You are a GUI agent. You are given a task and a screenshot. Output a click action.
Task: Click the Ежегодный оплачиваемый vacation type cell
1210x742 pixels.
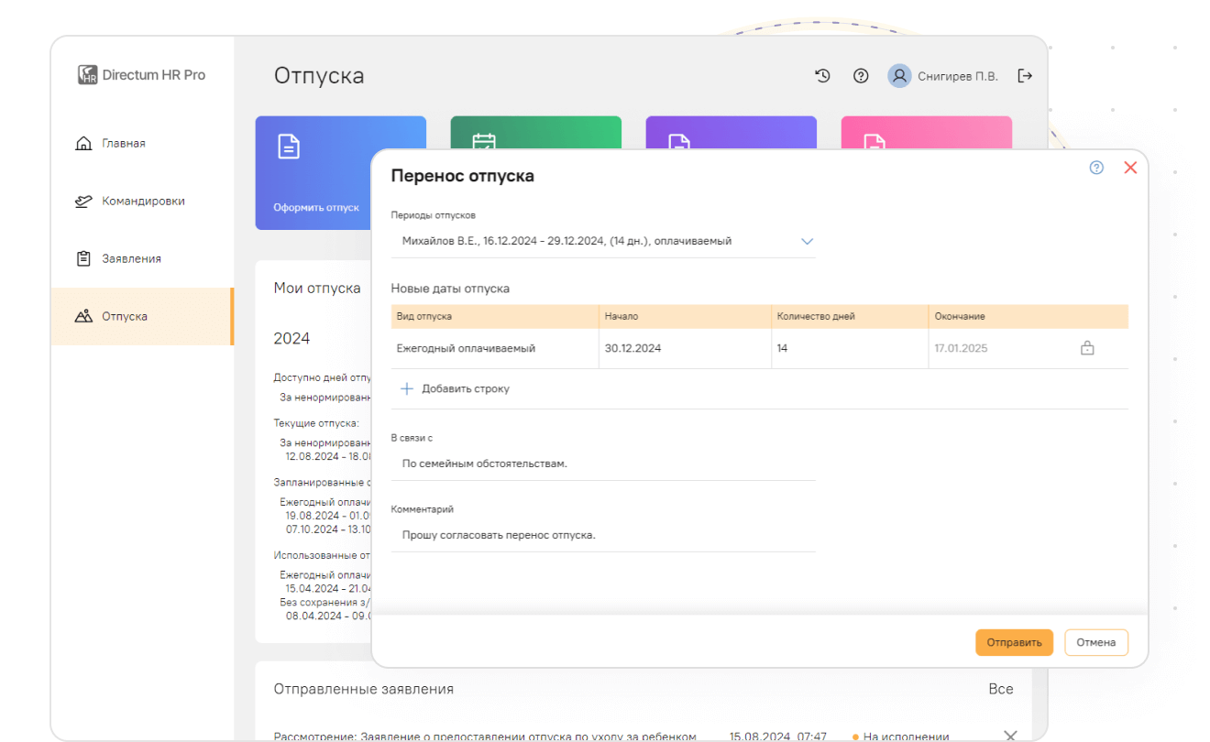pos(495,348)
